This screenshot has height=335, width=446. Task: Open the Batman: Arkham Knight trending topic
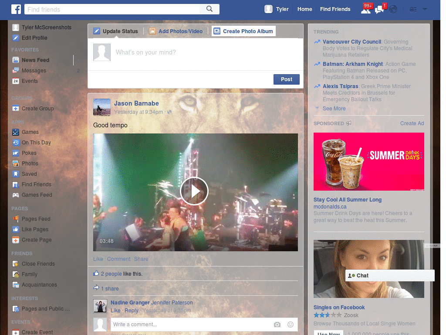point(353,64)
